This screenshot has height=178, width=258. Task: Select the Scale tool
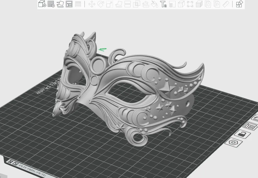pyautogui.click(x=110, y=4)
